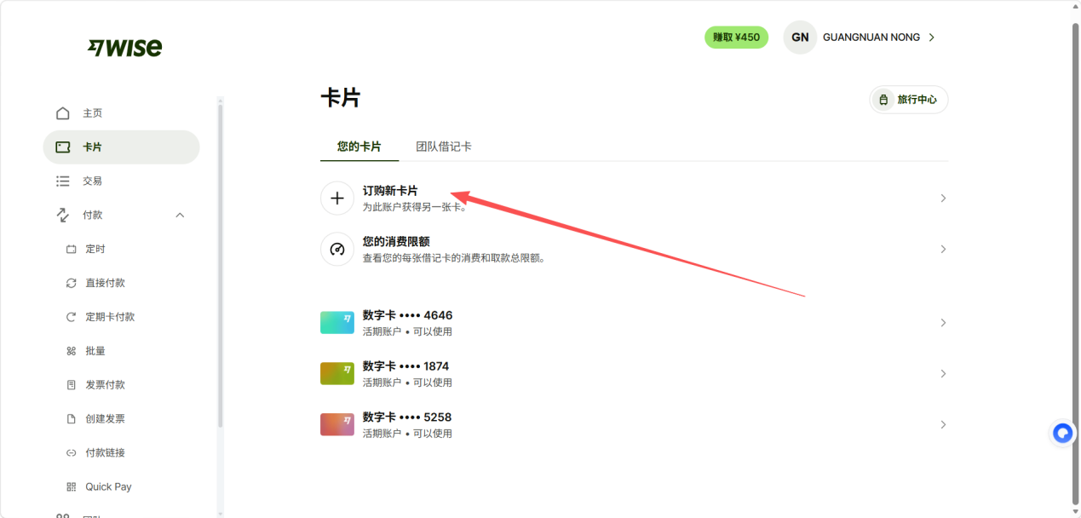This screenshot has height=518, width=1081.
Task: Open the account menu arrow beside GUANGNUAN NONG
Action: coord(932,37)
